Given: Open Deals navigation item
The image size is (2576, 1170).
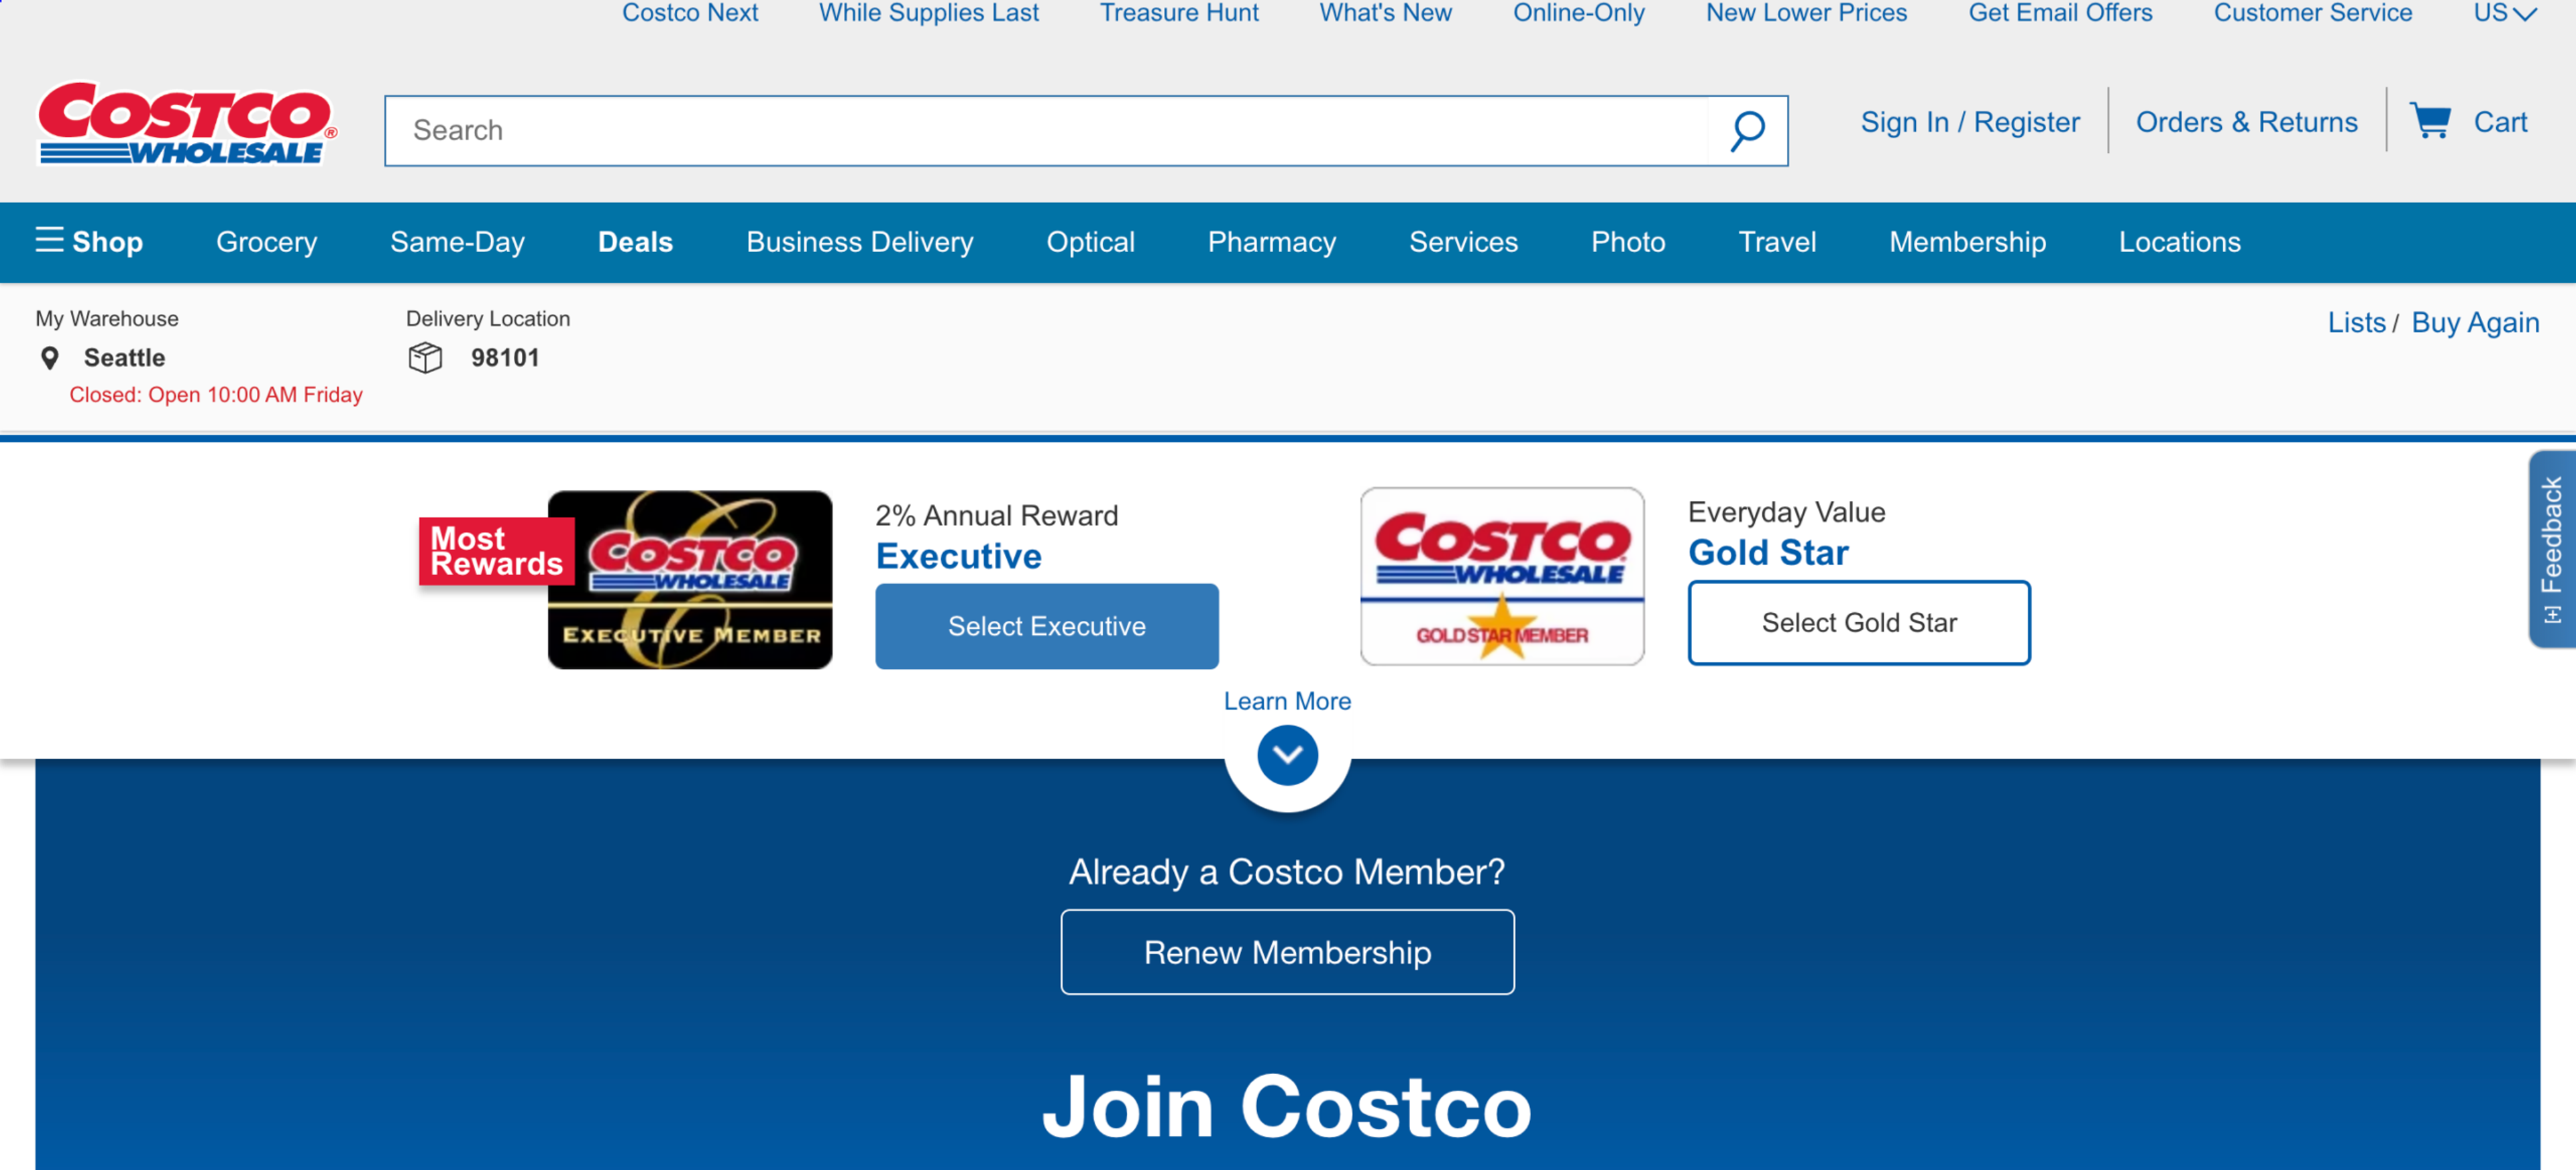Looking at the screenshot, I should [x=635, y=242].
